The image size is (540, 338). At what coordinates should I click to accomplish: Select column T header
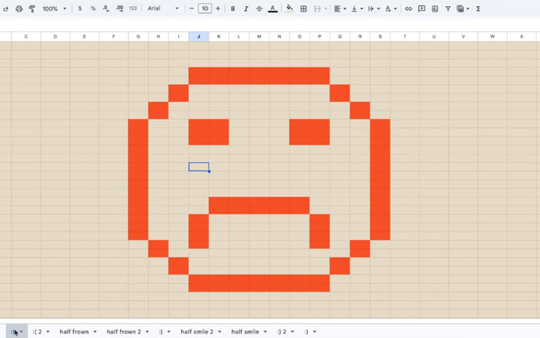(x=405, y=36)
